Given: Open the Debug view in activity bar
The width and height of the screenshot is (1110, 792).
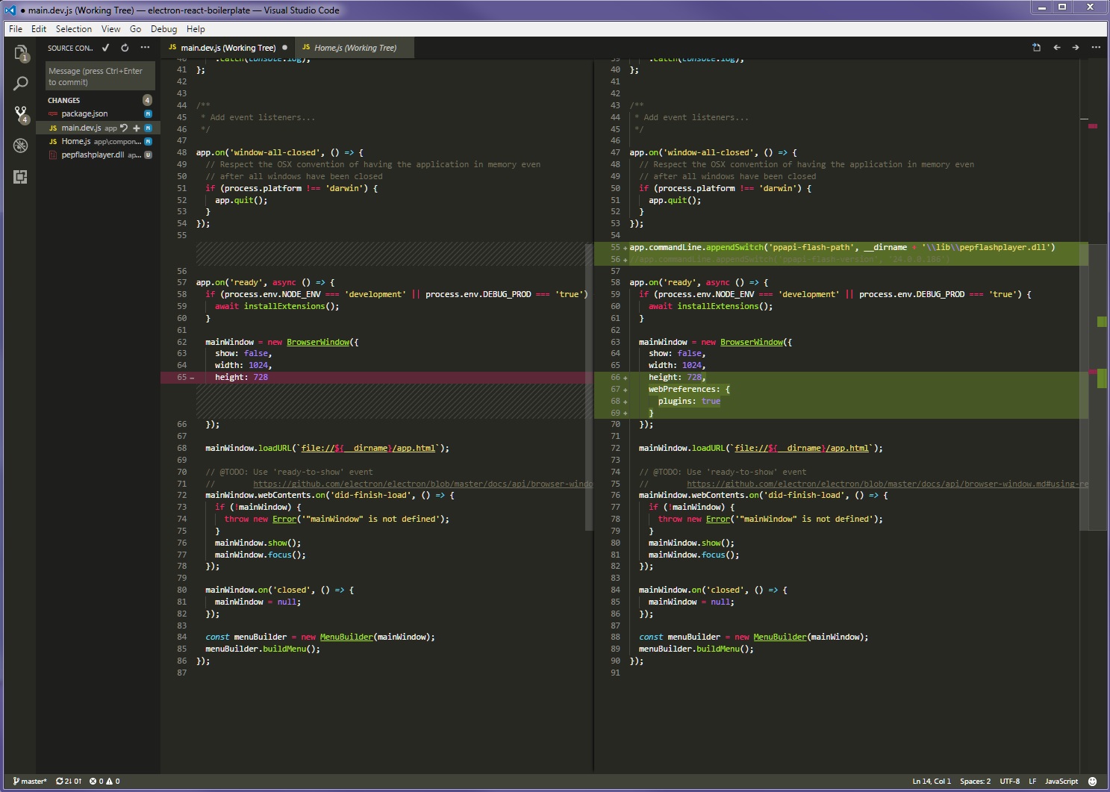Looking at the screenshot, I should pyautogui.click(x=21, y=146).
